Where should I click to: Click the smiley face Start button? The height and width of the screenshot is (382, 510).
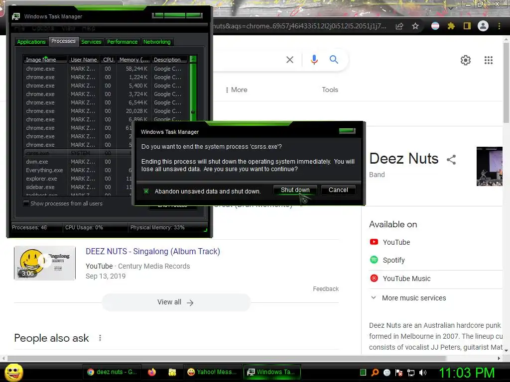tap(13, 372)
